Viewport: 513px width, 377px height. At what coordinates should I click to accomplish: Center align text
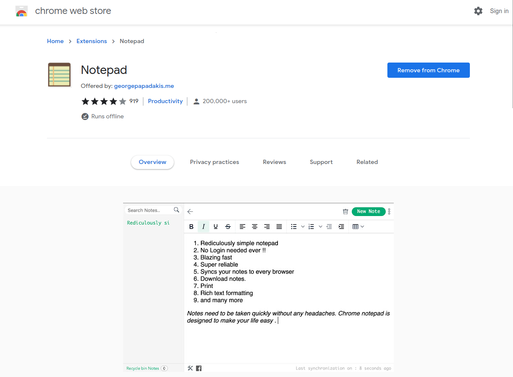pyautogui.click(x=255, y=227)
